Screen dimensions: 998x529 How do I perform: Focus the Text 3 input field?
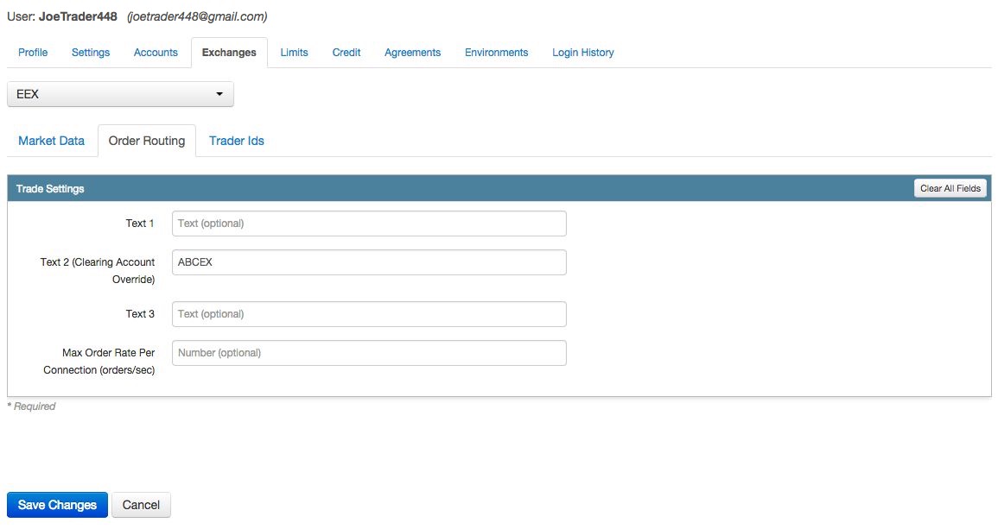pyautogui.click(x=369, y=314)
